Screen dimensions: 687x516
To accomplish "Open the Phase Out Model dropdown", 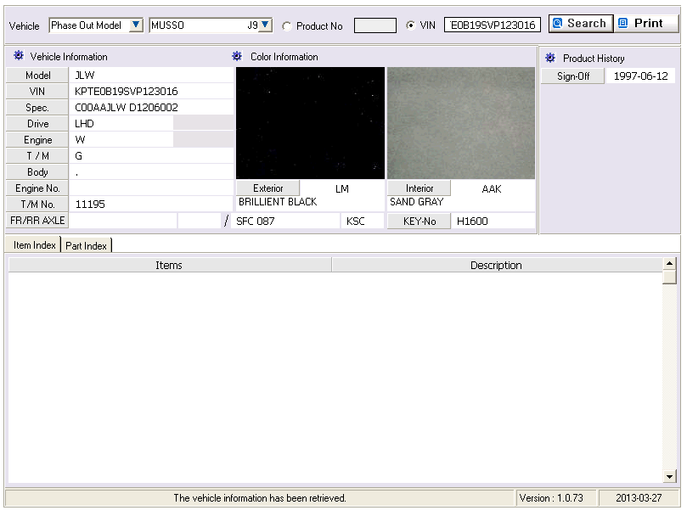I will tap(136, 25).
